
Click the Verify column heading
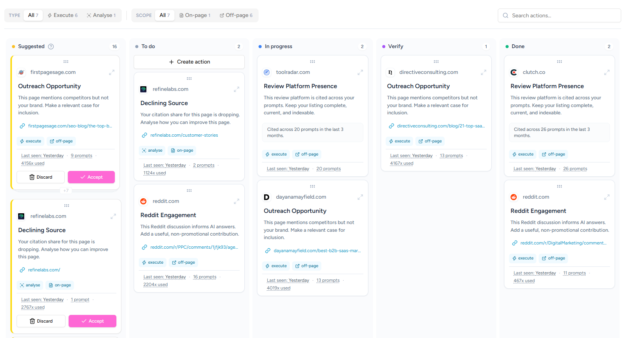coord(396,47)
